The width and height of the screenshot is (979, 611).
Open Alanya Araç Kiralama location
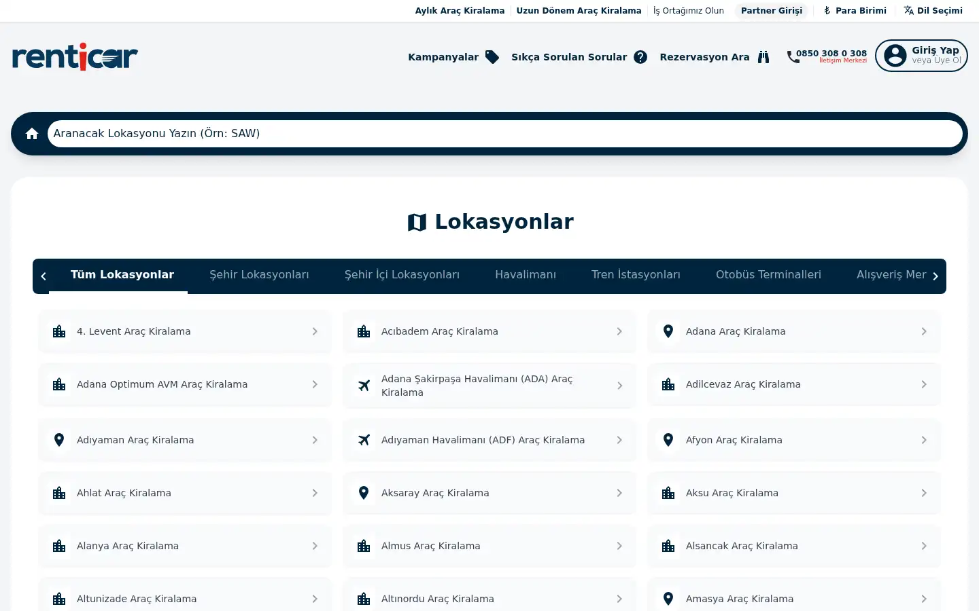tap(185, 546)
